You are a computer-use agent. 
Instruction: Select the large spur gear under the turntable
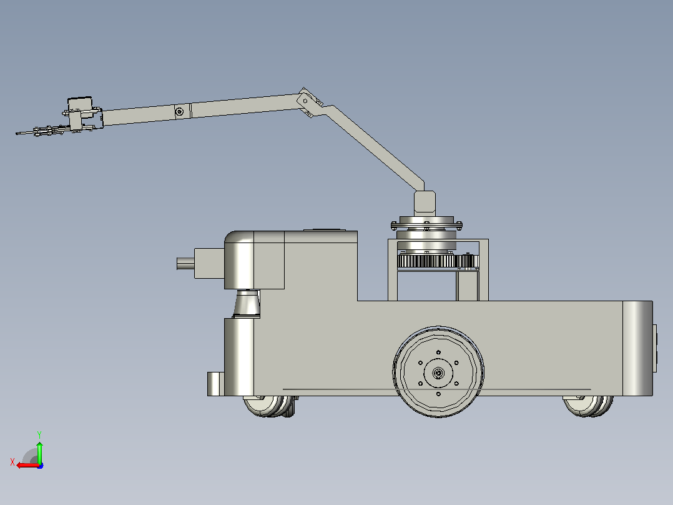pyautogui.click(x=426, y=261)
